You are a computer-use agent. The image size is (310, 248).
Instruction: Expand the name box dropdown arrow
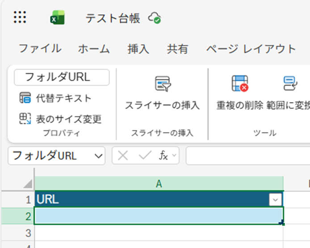coord(98,156)
